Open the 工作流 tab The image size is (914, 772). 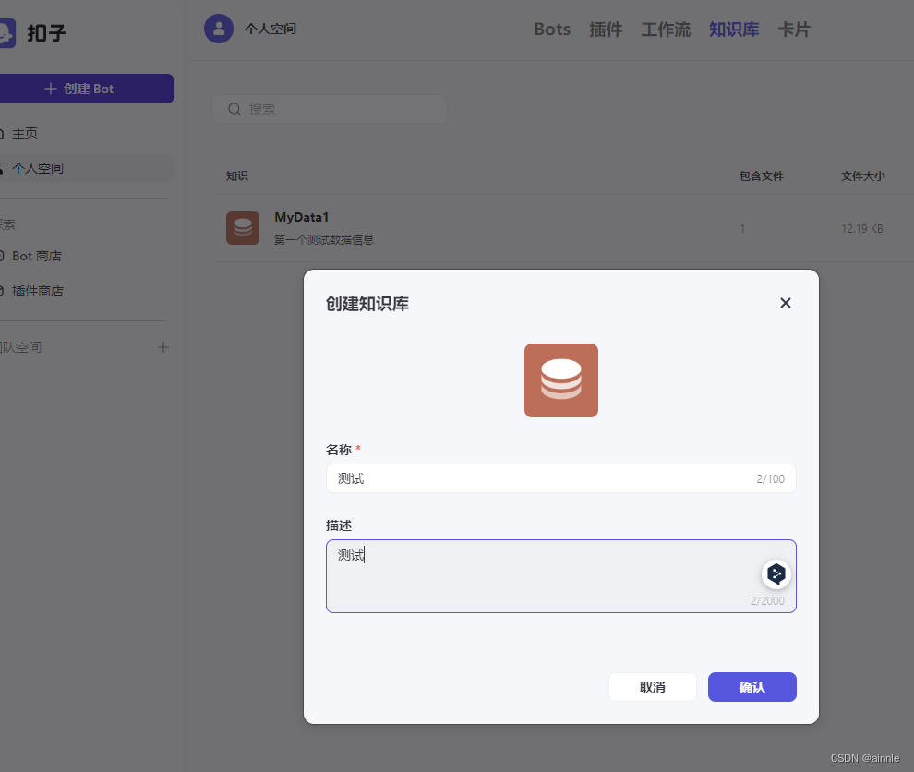[666, 30]
